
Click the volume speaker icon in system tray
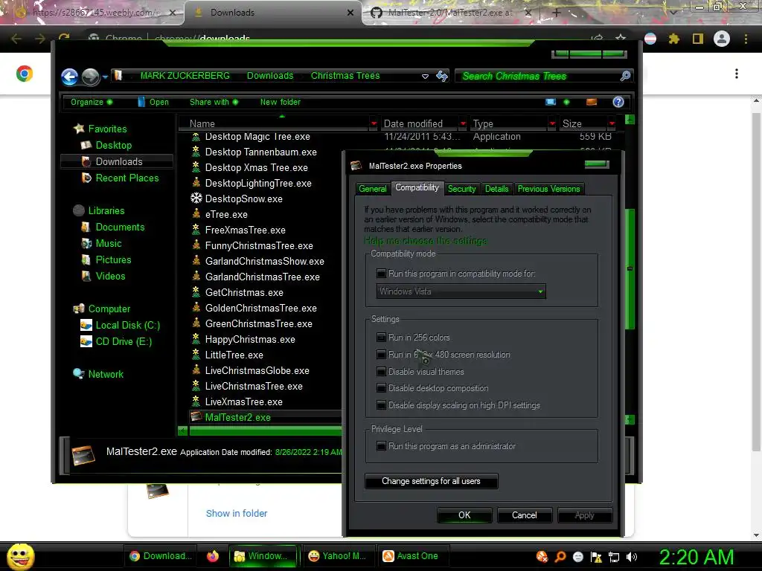click(x=632, y=557)
